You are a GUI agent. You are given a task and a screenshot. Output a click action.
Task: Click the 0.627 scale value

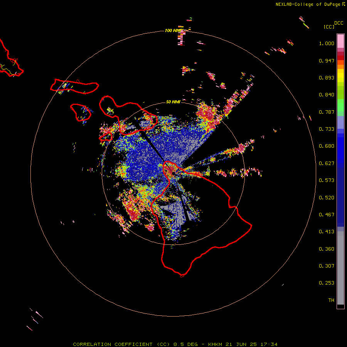click(x=327, y=163)
